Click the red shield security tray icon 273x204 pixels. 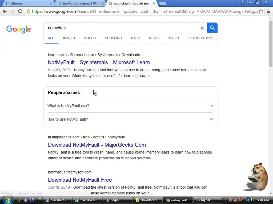click(x=231, y=200)
